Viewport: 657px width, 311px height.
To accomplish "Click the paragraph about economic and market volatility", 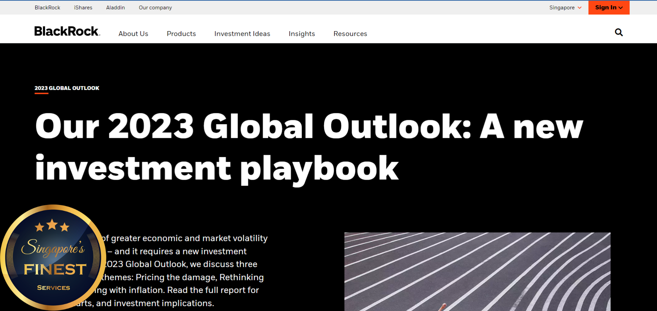I will 183,271.
